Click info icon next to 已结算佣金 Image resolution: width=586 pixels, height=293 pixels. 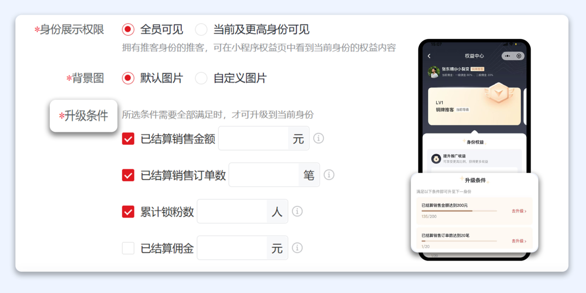tap(297, 247)
